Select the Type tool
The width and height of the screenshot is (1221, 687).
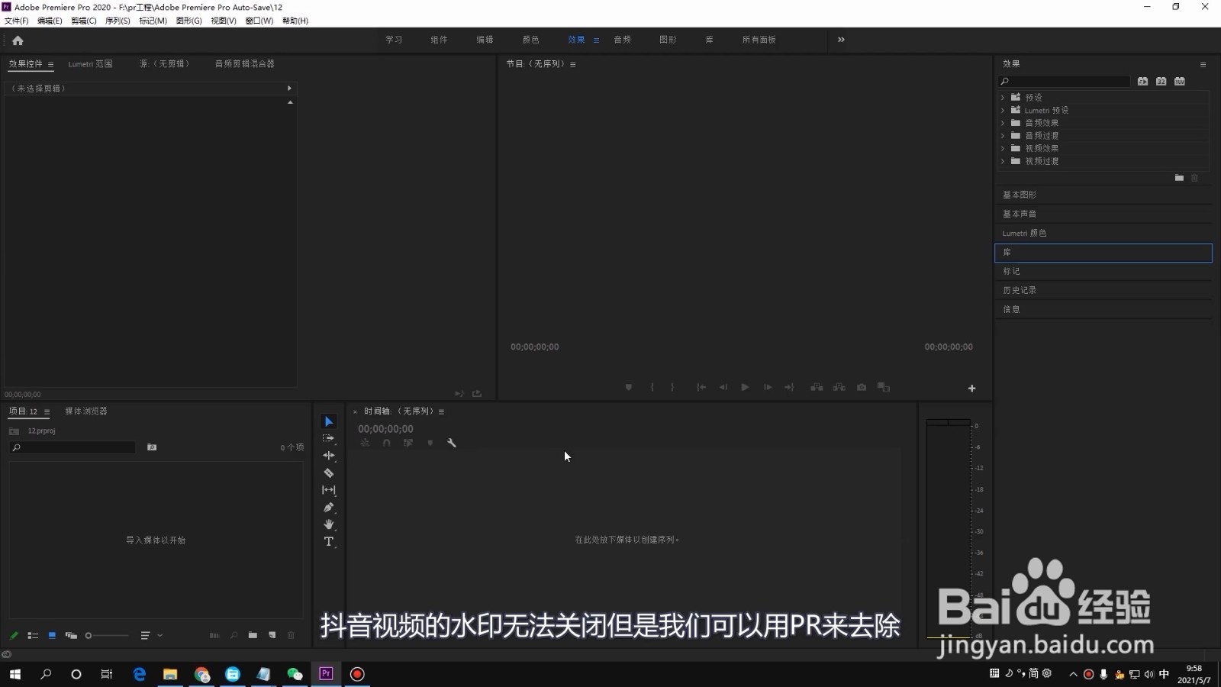(329, 542)
